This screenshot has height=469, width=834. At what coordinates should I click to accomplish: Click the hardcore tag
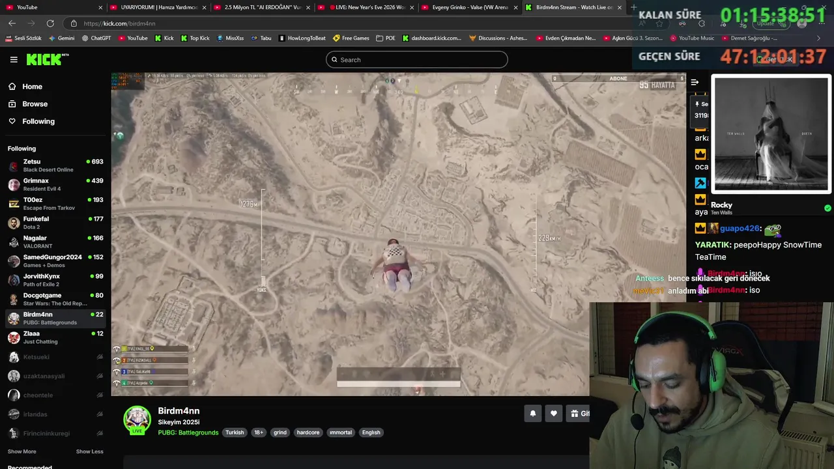(x=308, y=433)
